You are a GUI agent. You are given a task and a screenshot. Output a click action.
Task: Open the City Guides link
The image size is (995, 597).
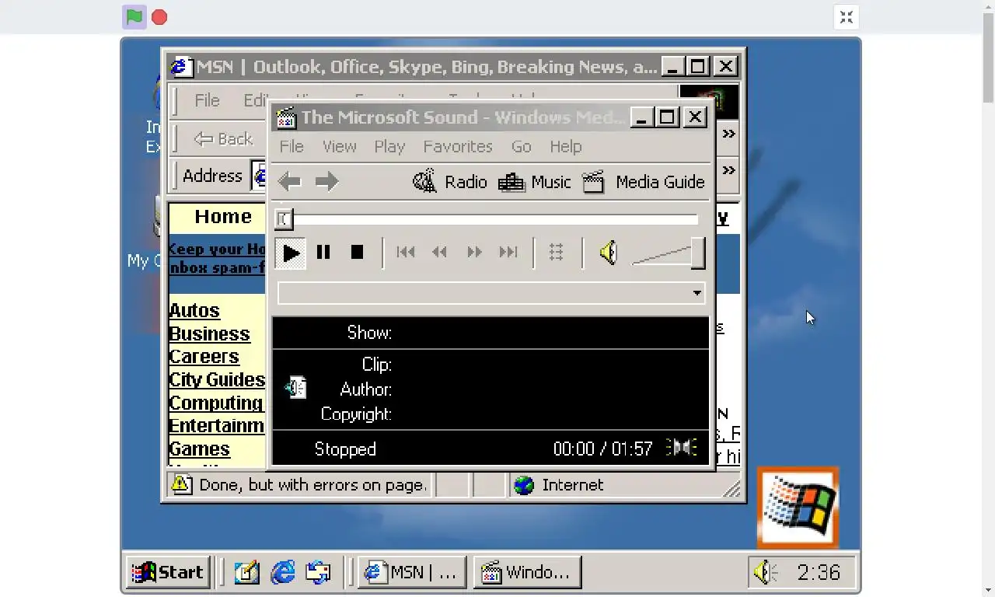pyautogui.click(x=217, y=380)
